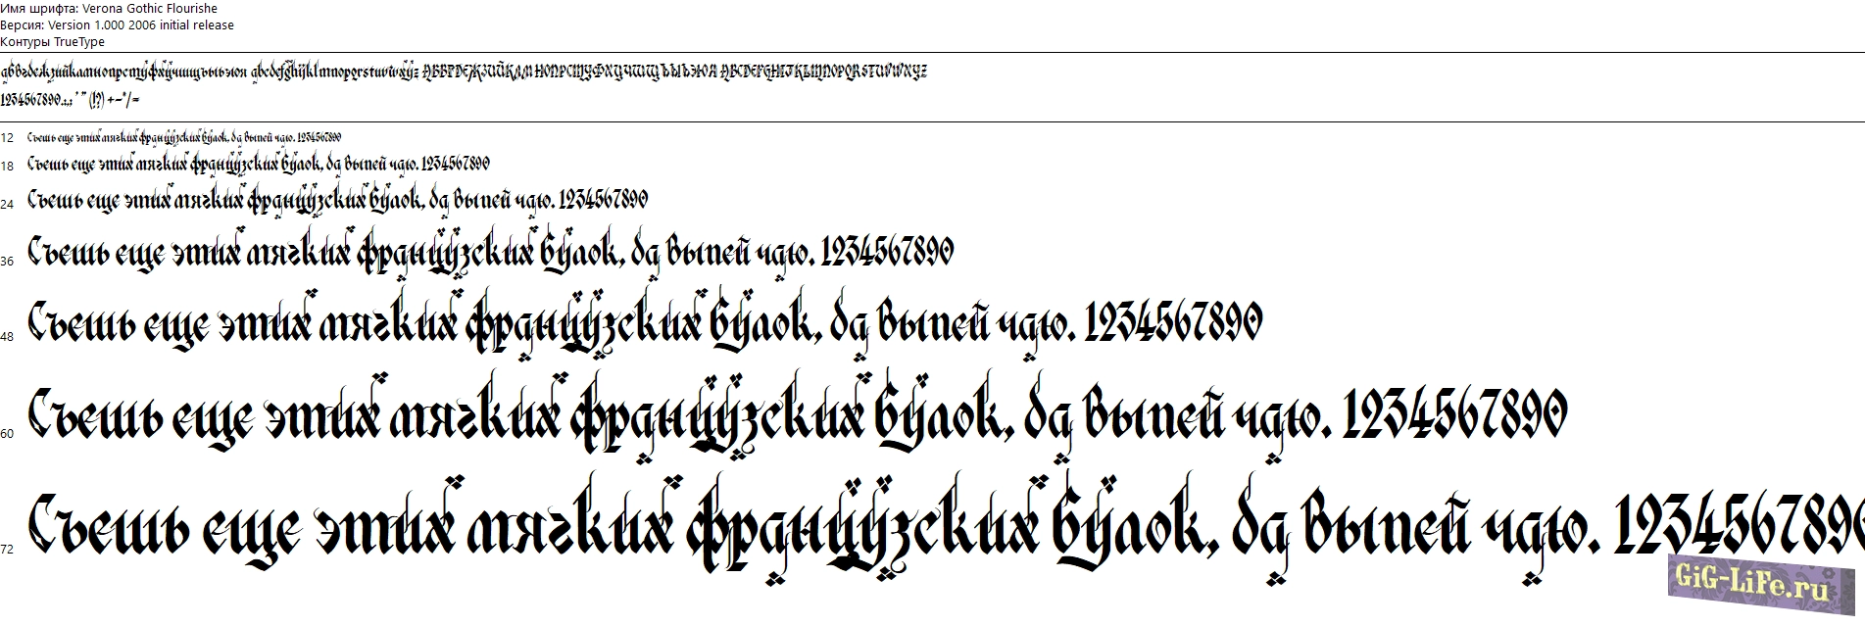Click the 'Контуры TrueType' text line

(52, 42)
